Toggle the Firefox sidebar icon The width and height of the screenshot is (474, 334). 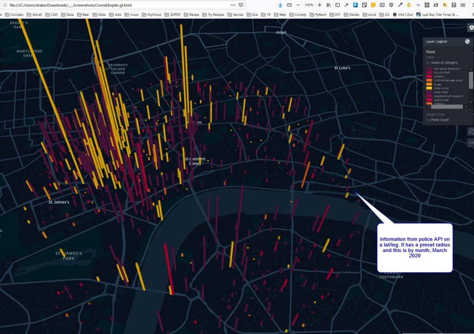click(337, 5)
